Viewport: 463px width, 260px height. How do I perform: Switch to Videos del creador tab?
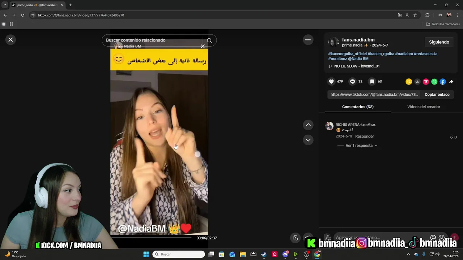coord(424,107)
